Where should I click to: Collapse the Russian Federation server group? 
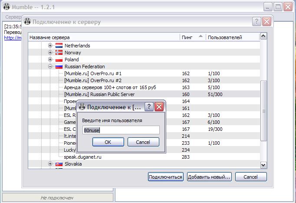(x=50, y=67)
